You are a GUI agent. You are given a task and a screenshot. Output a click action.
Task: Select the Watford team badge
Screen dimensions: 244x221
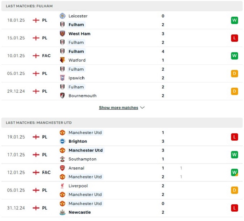[62, 60]
